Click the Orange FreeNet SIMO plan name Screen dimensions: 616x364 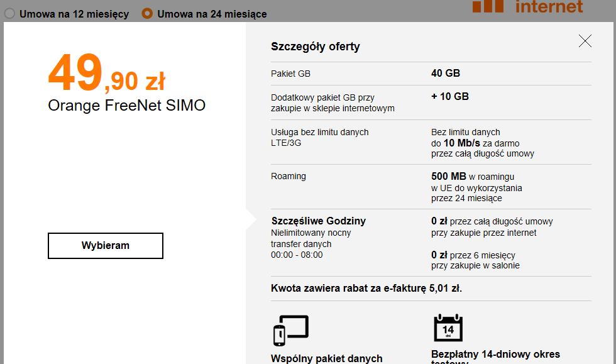126,106
